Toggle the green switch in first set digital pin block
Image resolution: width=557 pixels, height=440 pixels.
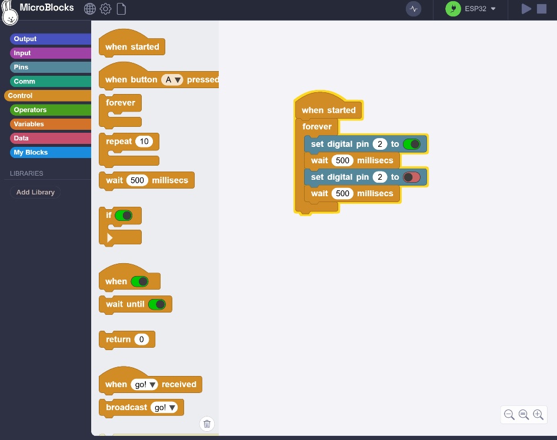(412, 144)
